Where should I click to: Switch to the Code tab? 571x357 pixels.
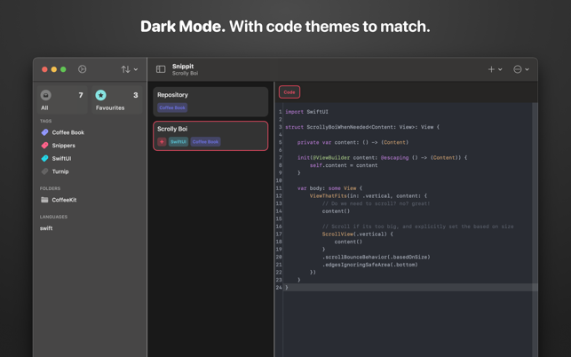click(x=289, y=92)
